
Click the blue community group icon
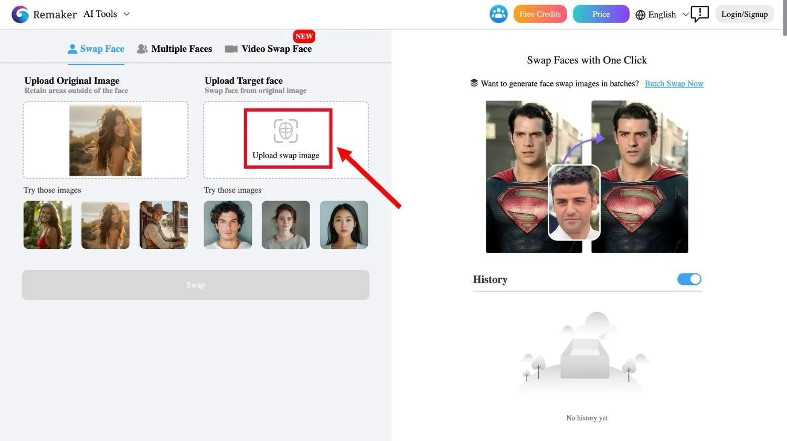click(498, 14)
